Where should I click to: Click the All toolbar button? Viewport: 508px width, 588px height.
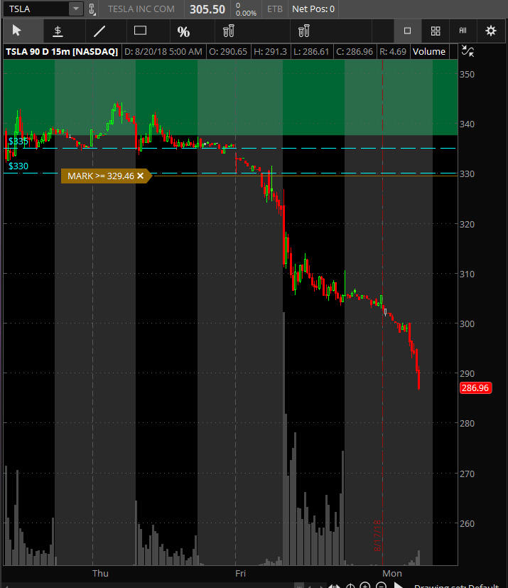[x=463, y=31]
